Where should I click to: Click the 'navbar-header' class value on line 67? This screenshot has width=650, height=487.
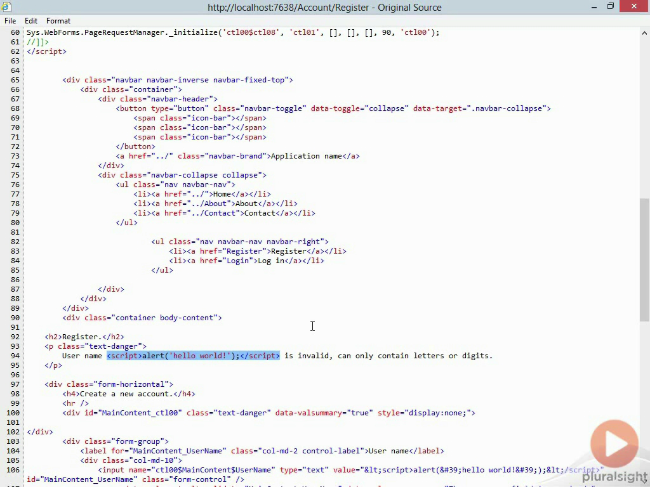(x=182, y=99)
